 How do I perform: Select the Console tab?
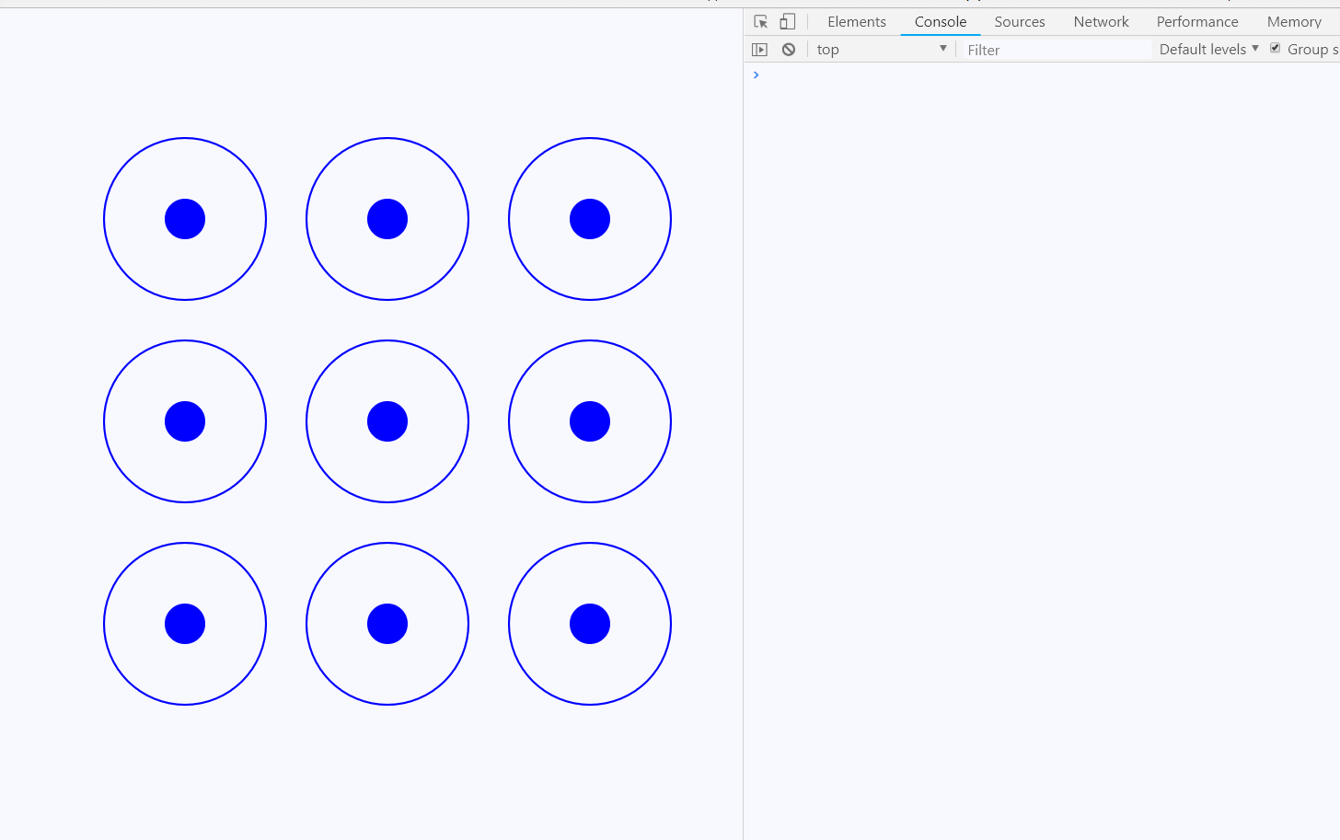click(940, 21)
